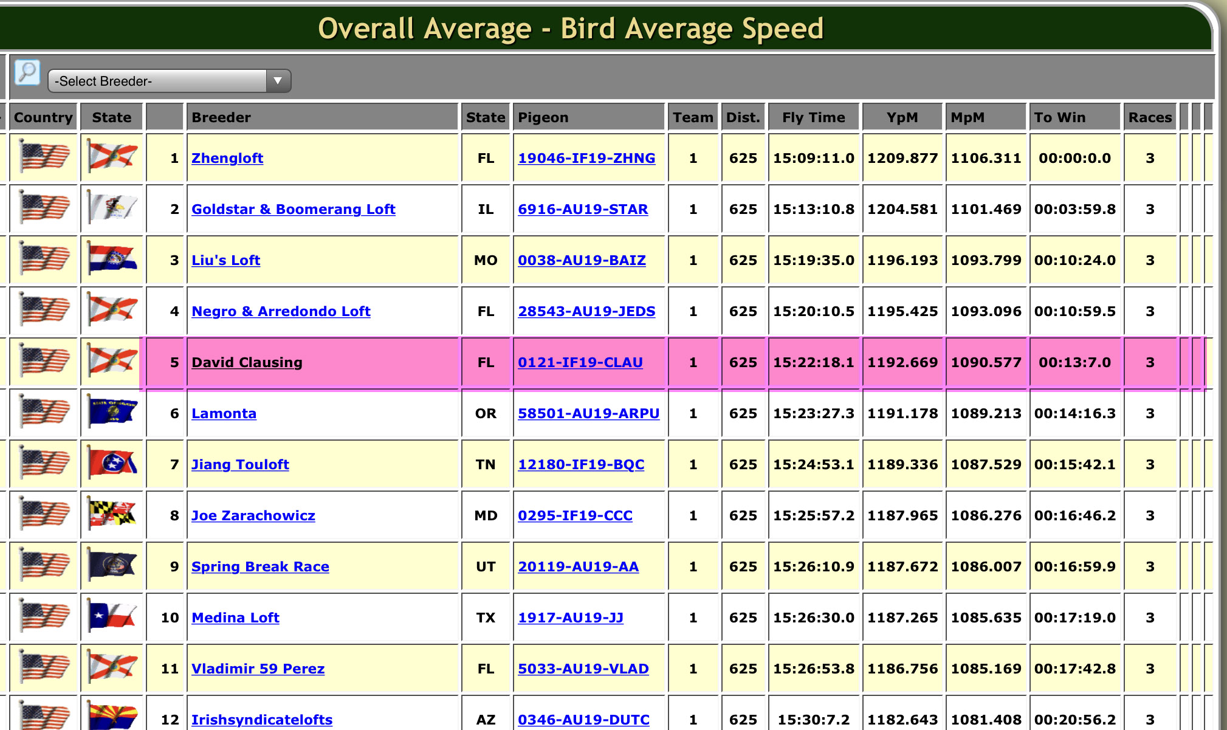Click the US flag in Zhengloft's row
This screenshot has height=730, width=1227.
[44, 157]
